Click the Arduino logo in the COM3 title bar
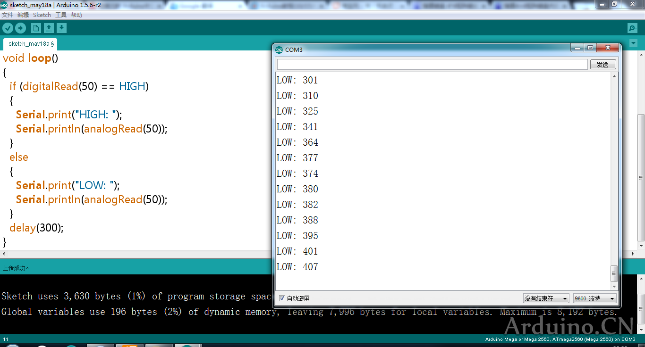Screen dimensions: 645x347 pos(279,50)
